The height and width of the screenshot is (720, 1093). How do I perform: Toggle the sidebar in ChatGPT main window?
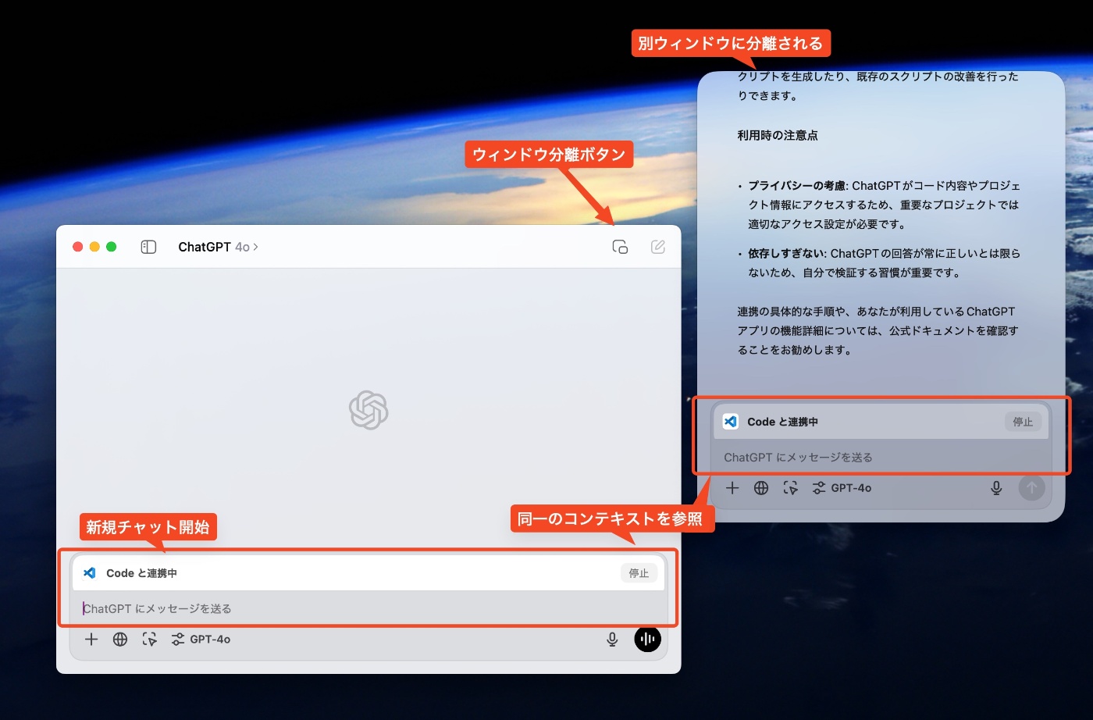[x=148, y=247]
